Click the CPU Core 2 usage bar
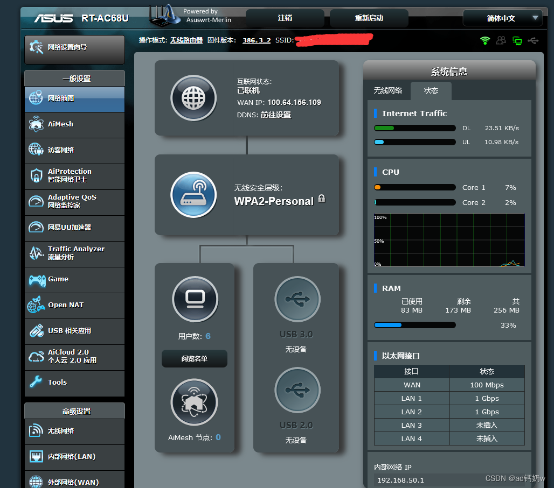 tap(415, 202)
